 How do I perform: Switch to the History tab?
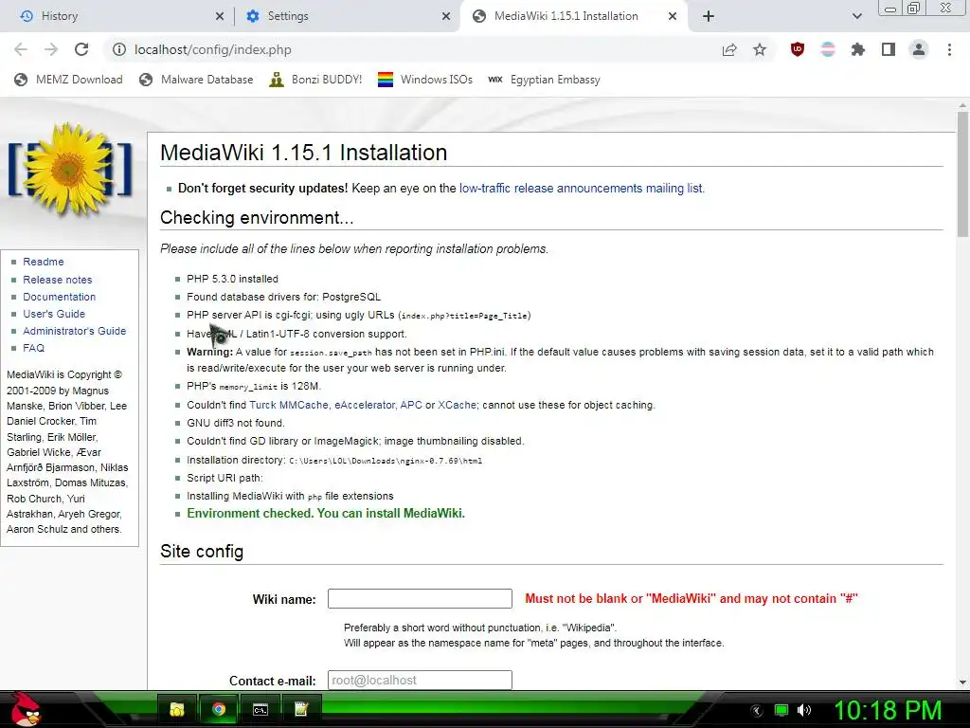tap(117, 16)
